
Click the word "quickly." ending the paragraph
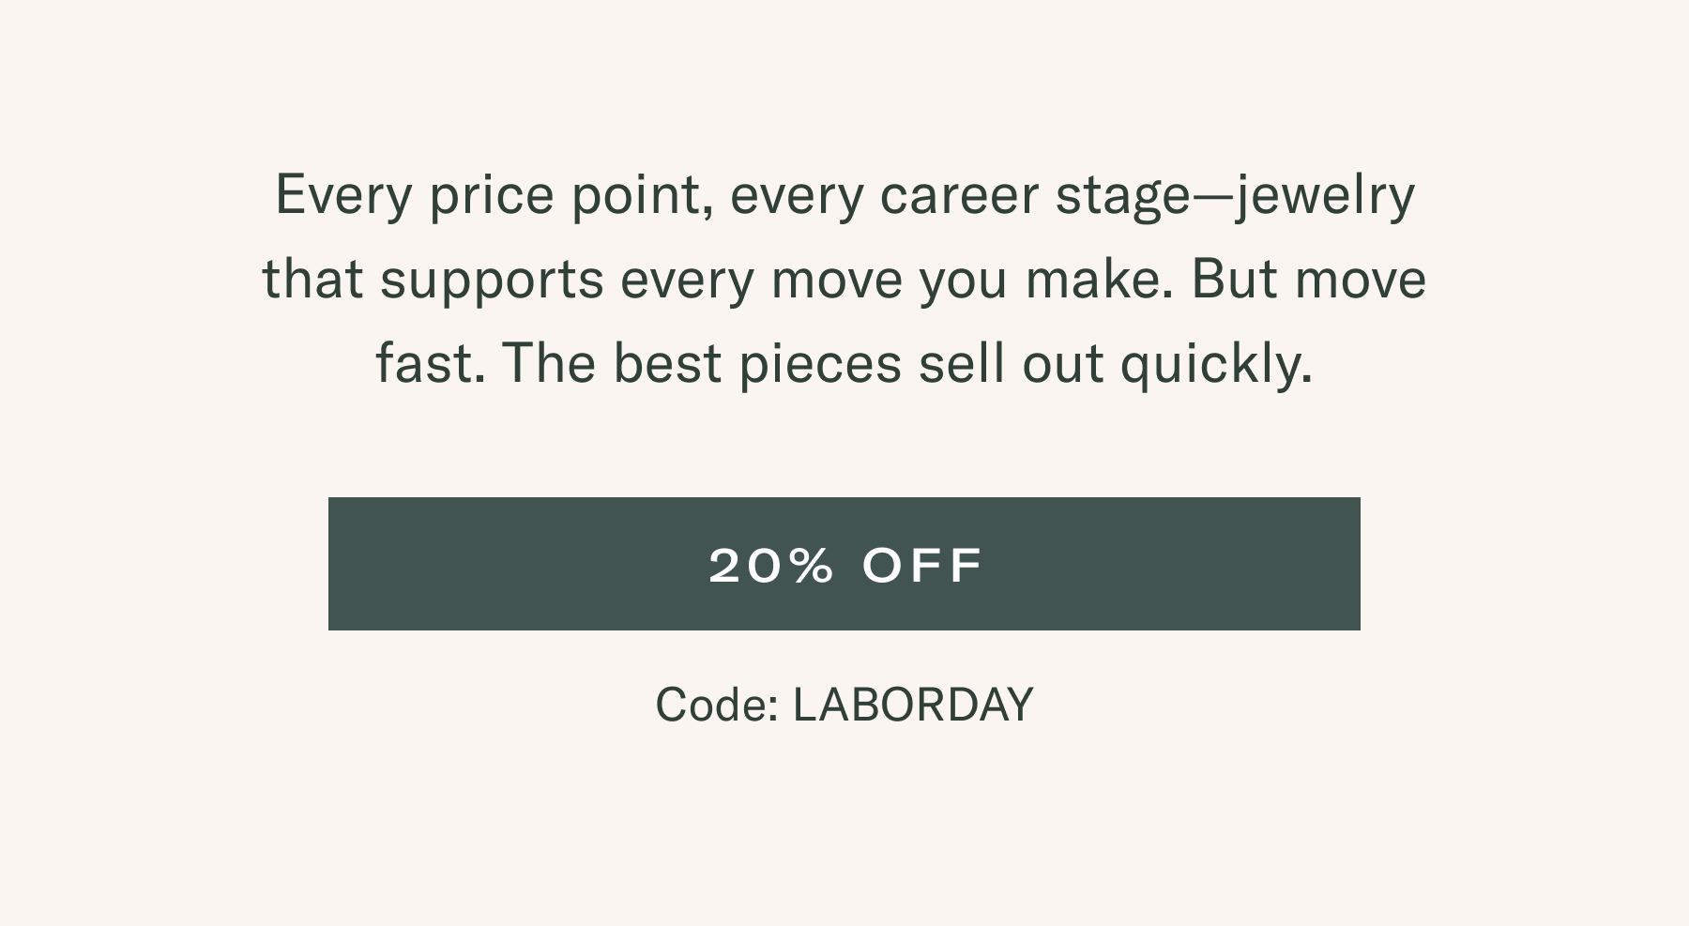point(1216,364)
